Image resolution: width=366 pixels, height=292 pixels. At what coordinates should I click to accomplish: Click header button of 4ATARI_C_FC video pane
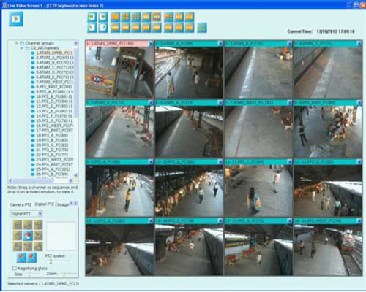point(359,44)
